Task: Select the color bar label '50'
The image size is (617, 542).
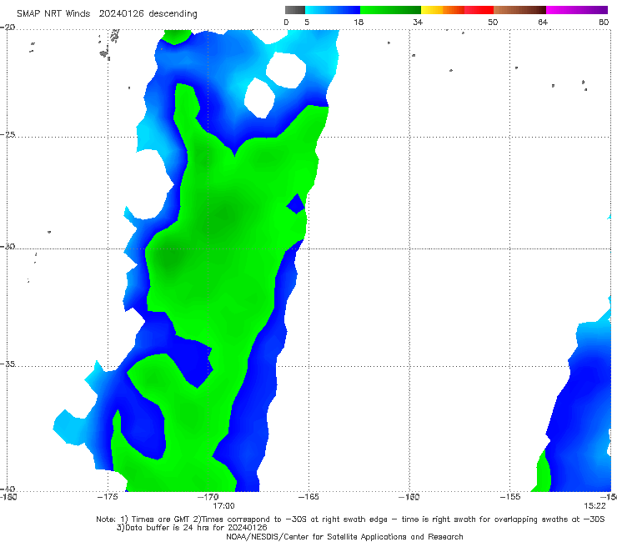Action: point(493,22)
